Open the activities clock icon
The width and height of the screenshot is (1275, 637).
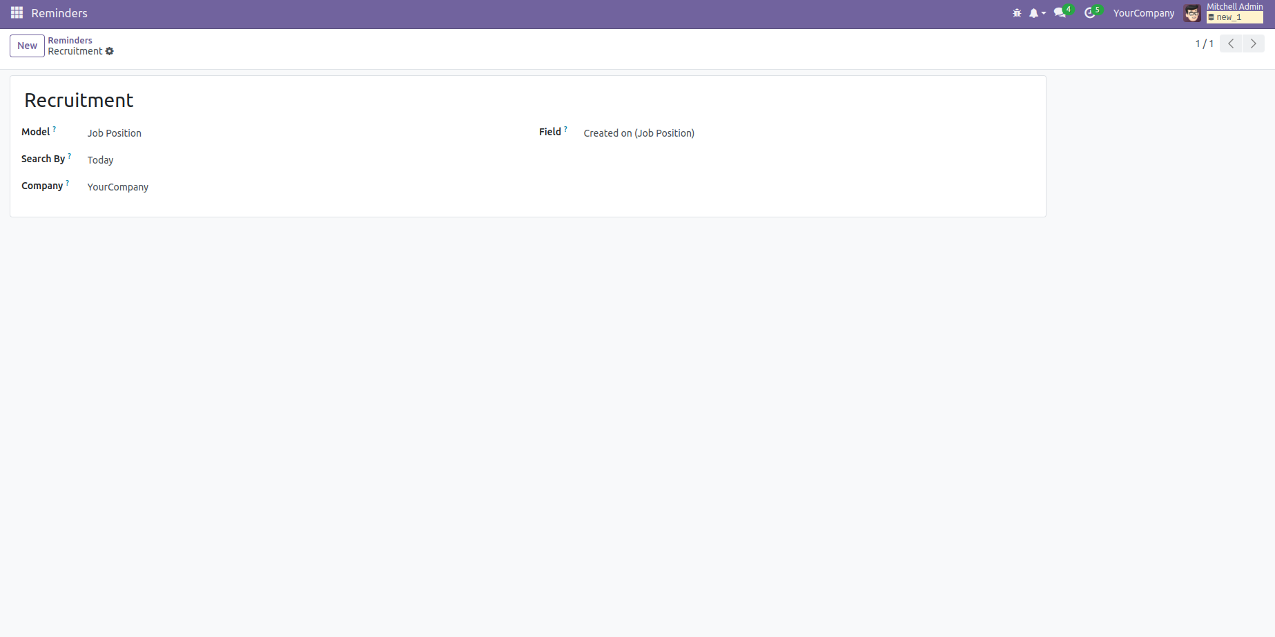tap(1090, 13)
